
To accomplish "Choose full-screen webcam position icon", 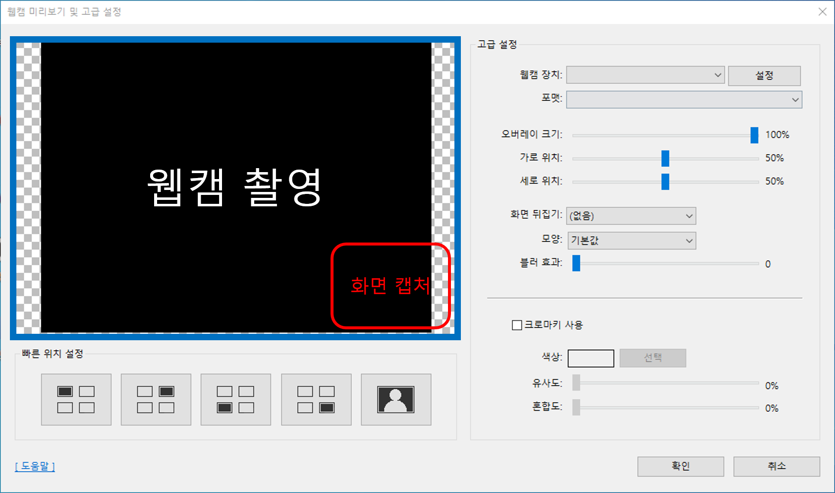I will tap(396, 400).
